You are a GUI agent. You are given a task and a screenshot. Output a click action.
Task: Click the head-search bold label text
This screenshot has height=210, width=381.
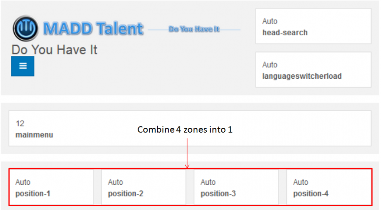pos(285,32)
